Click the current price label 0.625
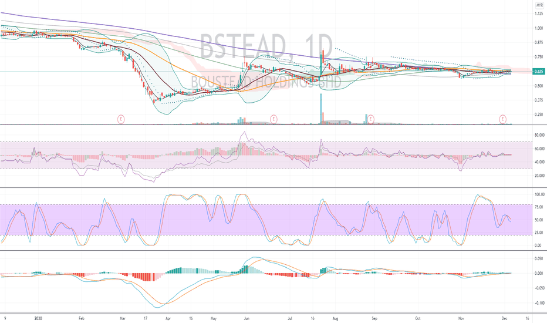 click(539, 71)
